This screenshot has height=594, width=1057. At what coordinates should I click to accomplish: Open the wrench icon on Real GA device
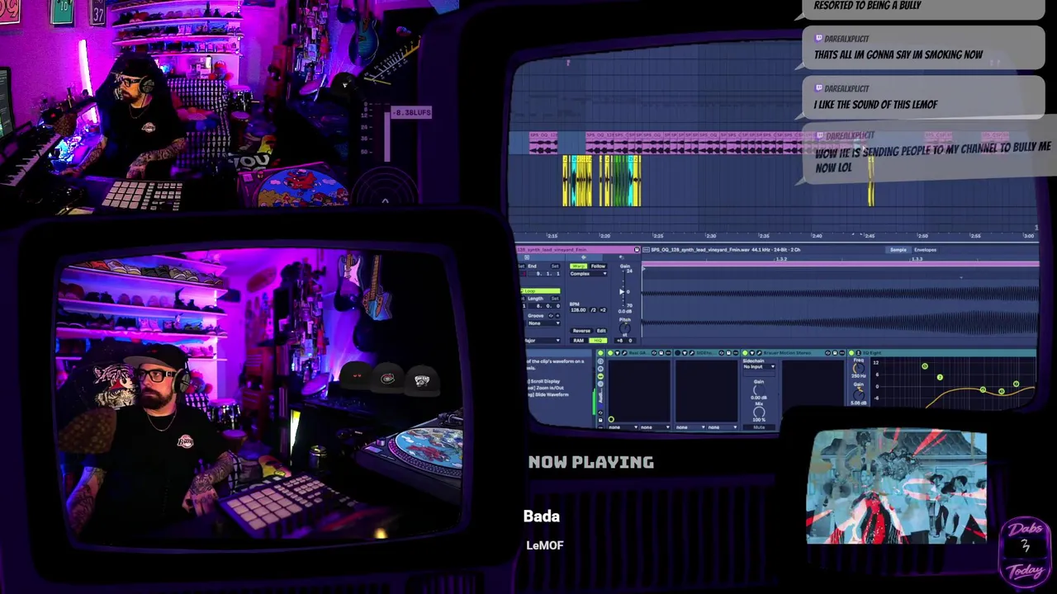pos(624,353)
